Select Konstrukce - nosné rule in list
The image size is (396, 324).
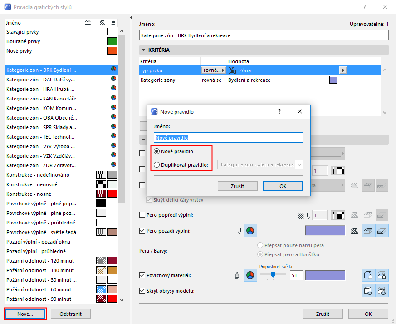tap(61, 194)
